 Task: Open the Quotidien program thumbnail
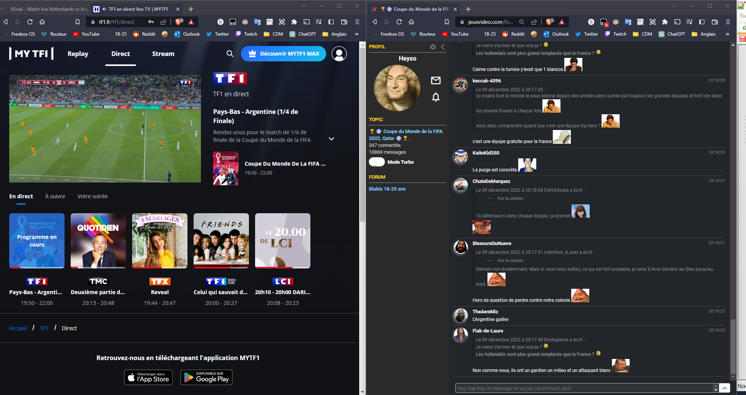pyautogui.click(x=98, y=241)
